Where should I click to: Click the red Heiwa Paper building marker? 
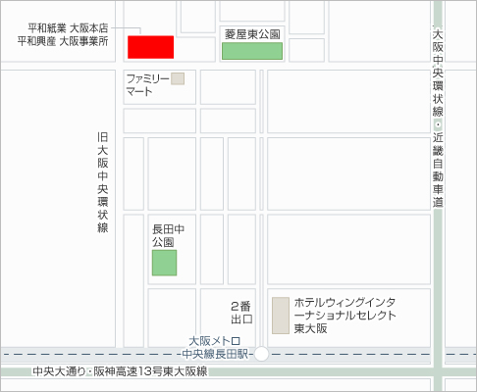point(150,47)
